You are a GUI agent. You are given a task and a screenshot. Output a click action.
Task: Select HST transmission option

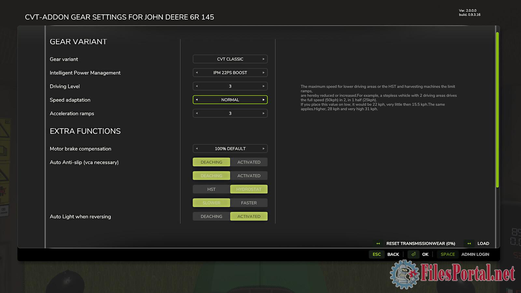point(211,189)
